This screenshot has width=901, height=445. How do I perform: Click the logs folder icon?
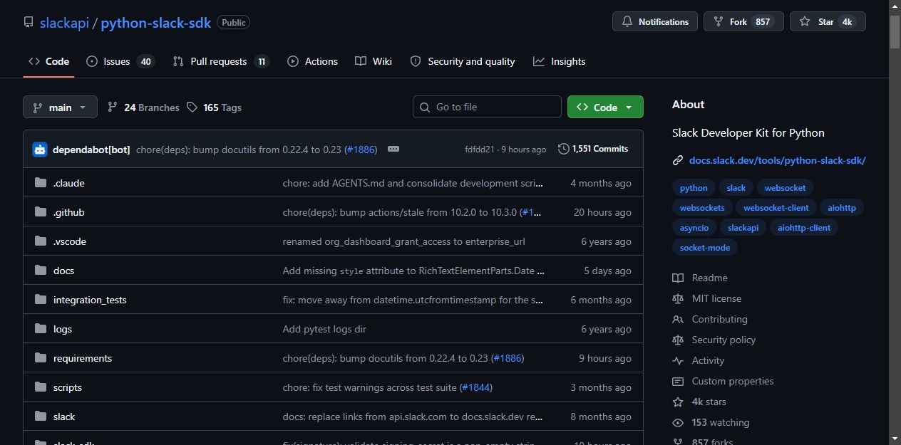(x=40, y=329)
